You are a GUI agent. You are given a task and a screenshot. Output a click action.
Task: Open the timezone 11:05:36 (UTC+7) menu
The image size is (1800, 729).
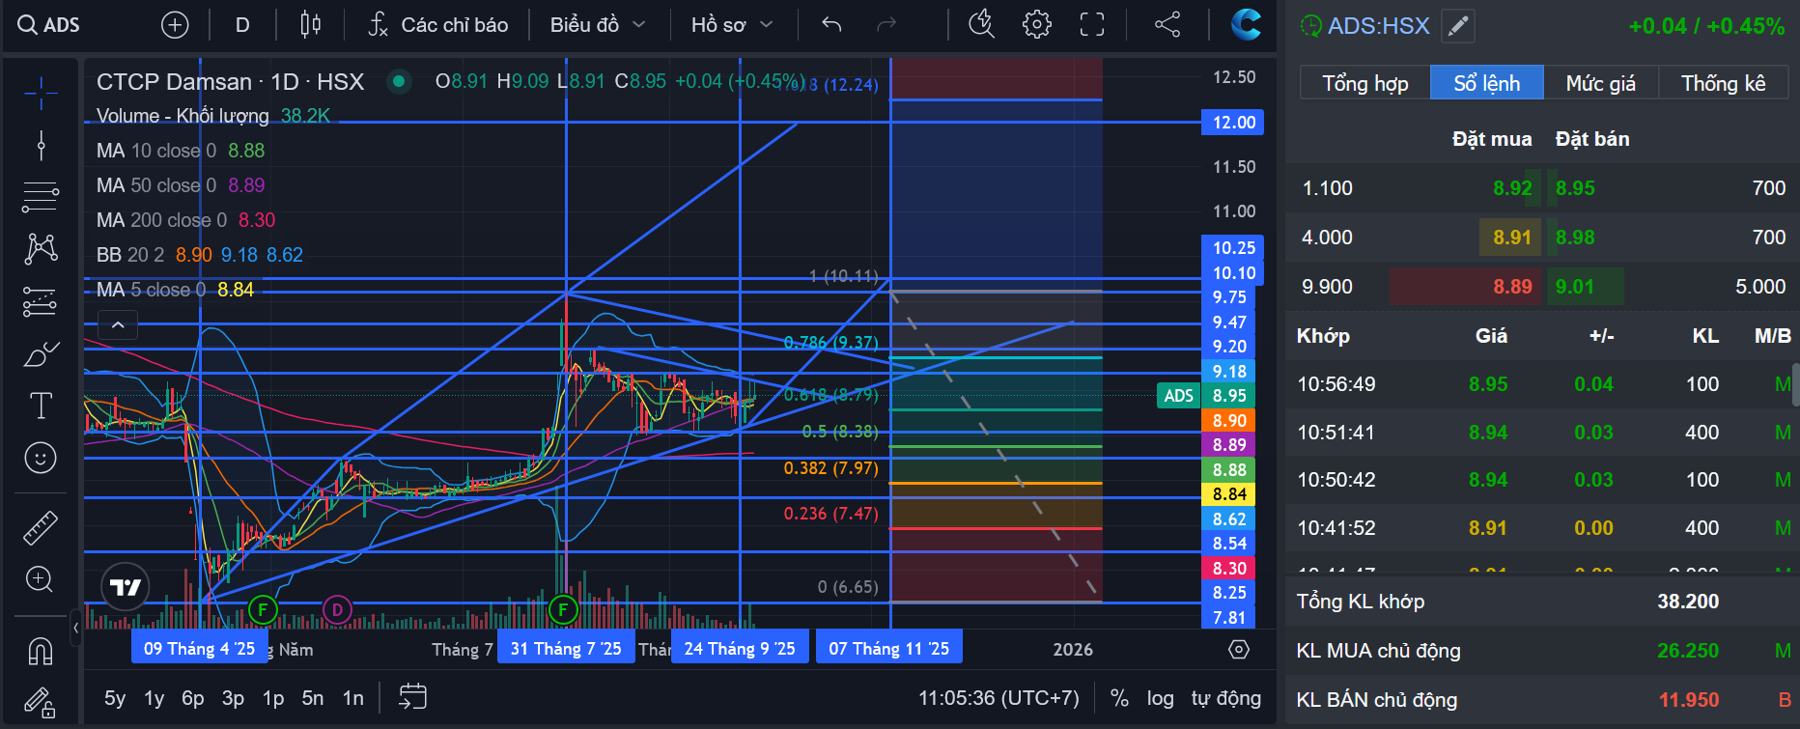click(998, 697)
